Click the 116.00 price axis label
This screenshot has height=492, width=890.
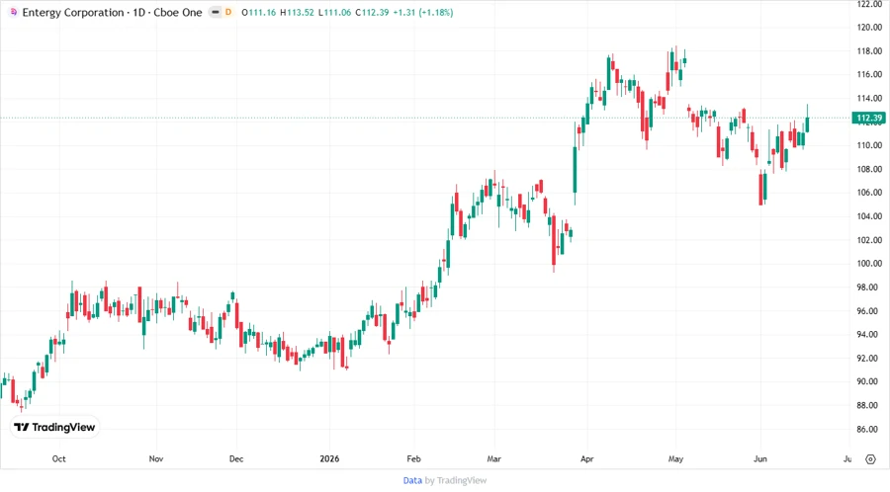pyautogui.click(x=869, y=74)
